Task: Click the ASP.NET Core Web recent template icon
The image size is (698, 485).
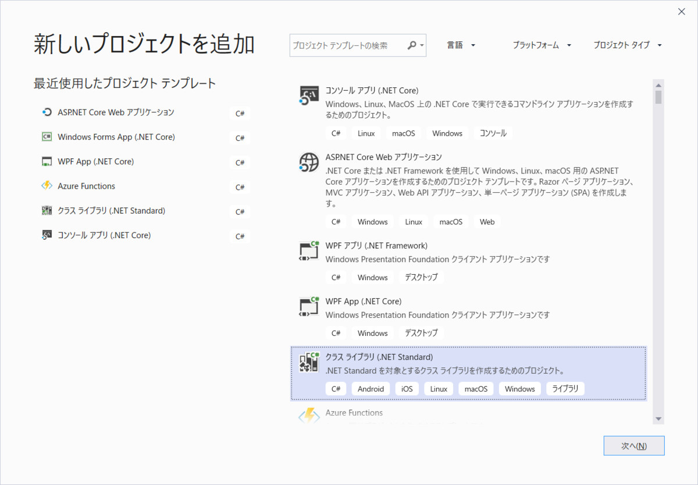Action: (47, 112)
